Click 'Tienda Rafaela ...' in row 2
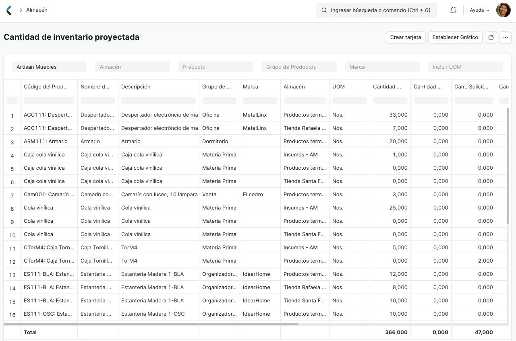Image resolution: width=516 pixels, height=341 pixels. point(305,128)
